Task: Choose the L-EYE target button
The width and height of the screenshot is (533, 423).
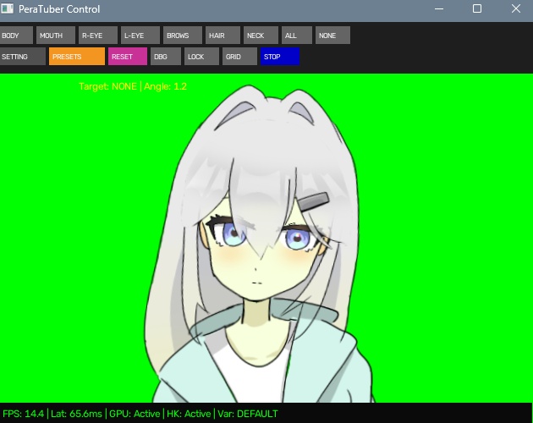Action: [140, 36]
